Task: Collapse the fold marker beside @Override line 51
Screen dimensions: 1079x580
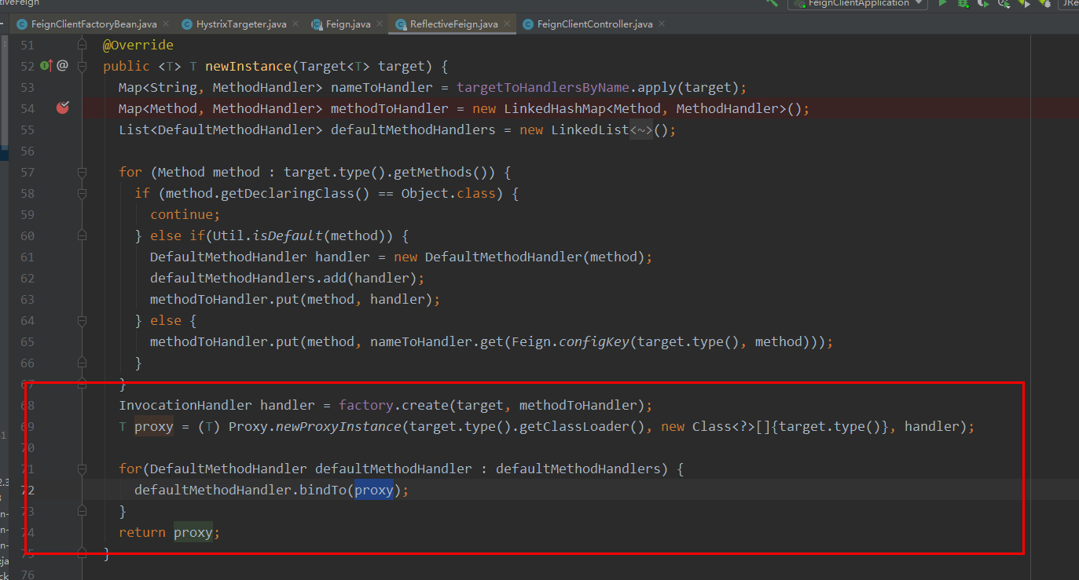Action: pos(82,45)
